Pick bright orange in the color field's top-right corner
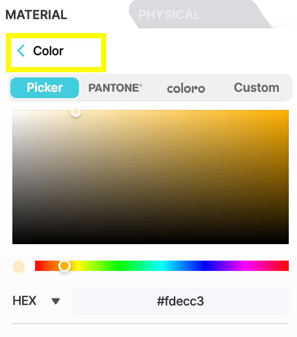This screenshot has width=297, height=337. pos(287,112)
